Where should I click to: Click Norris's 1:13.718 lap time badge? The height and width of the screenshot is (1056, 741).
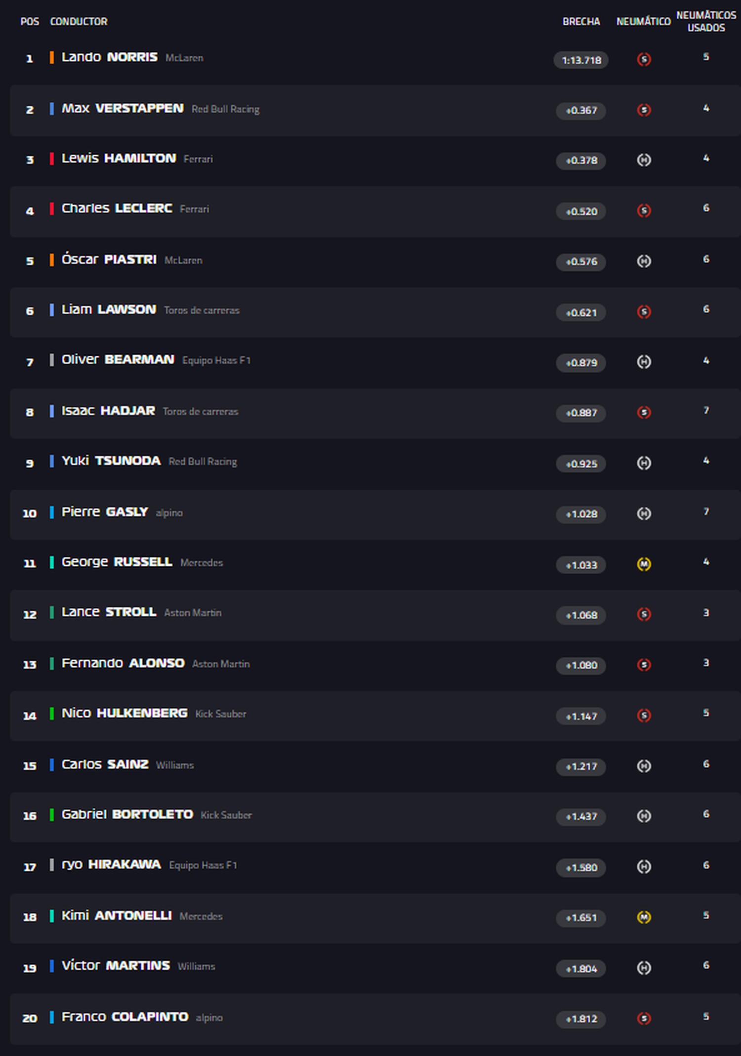coord(581,60)
